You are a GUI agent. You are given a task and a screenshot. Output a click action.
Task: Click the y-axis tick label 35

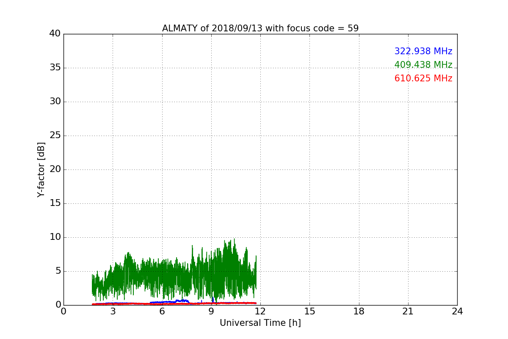[x=55, y=68]
